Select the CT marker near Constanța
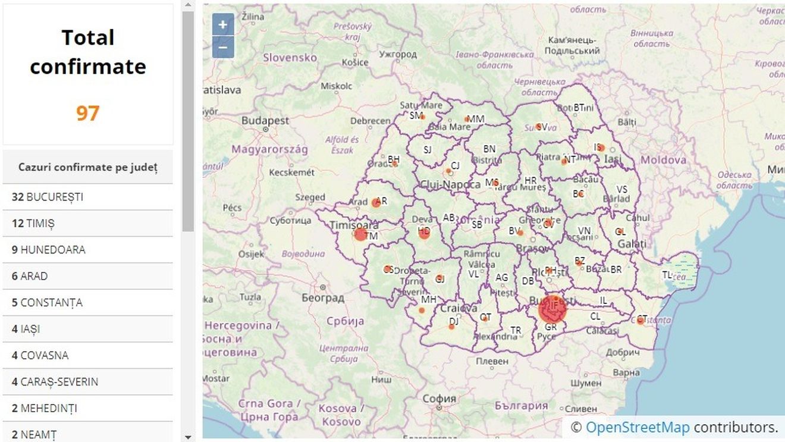 click(640, 319)
